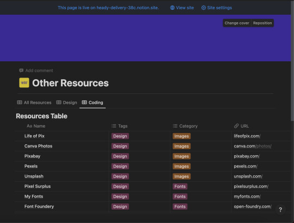Open the Font Foundery row name
The image size is (294, 223).
coord(39,207)
